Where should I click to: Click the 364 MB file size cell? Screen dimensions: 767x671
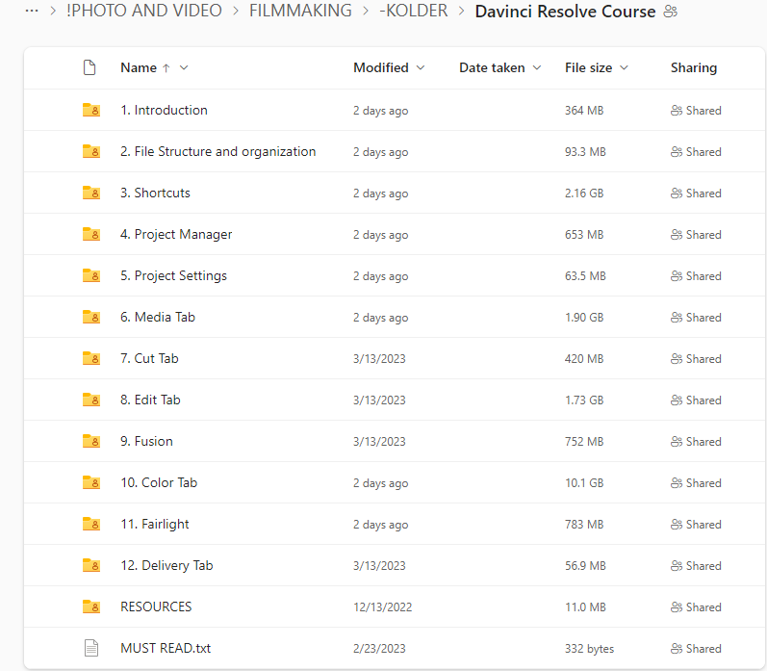(584, 111)
